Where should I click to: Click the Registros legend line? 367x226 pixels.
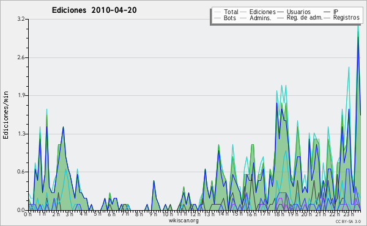point(327,18)
